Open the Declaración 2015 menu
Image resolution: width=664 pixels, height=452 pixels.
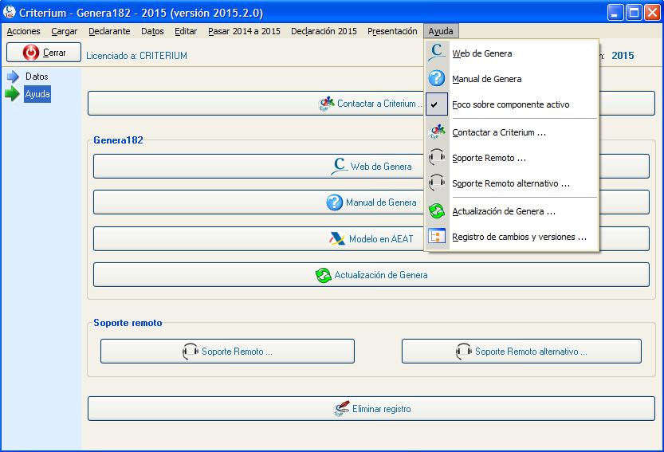pyautogui.click(x=324, y=31)
